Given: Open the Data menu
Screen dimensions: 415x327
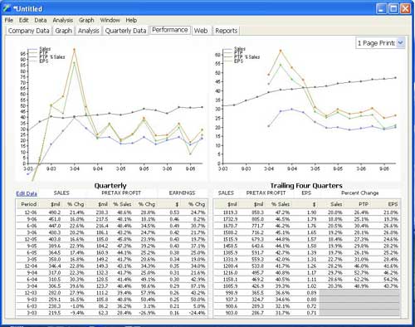Looking at the screenshot, I should pos(41,20).
